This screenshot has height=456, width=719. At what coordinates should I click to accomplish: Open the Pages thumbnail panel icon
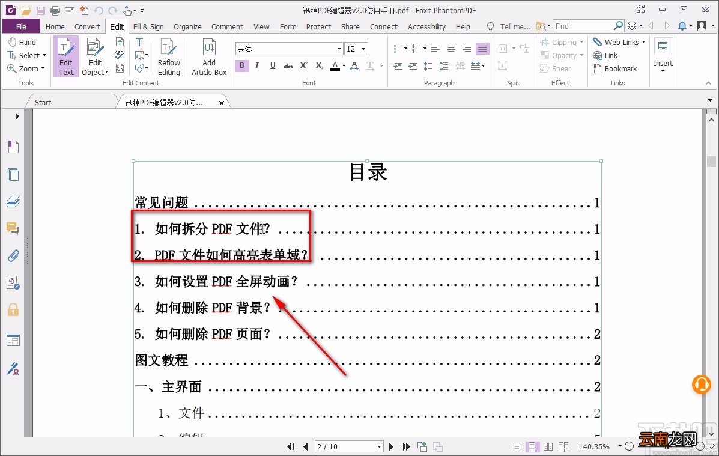[x=13, y=174]
